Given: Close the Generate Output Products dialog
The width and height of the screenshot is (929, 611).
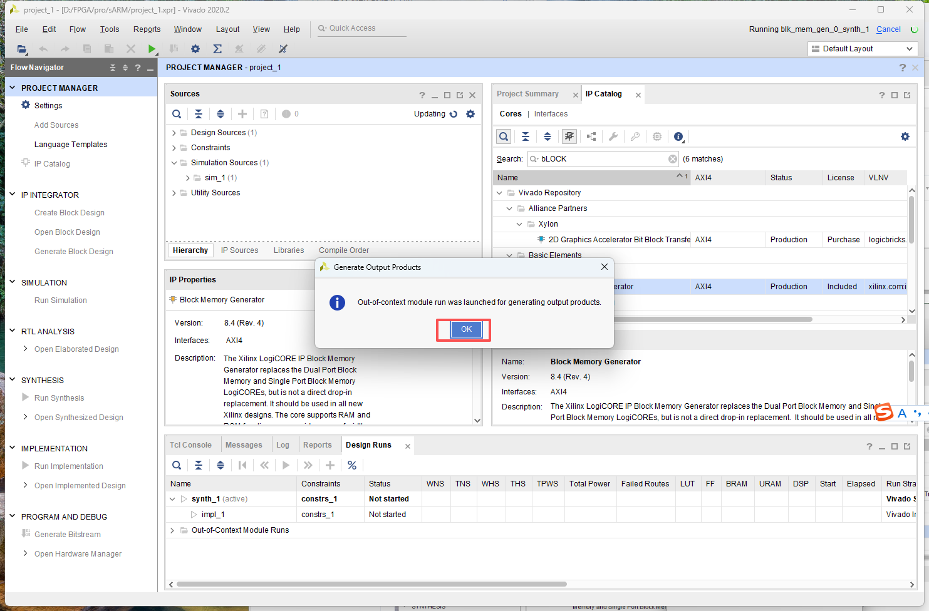Looking at the screenshot, I should pos(604,267).
